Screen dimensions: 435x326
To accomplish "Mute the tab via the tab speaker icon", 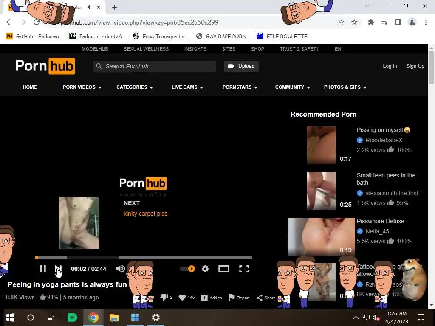I will pyautogui.click(x=89, y=7).
